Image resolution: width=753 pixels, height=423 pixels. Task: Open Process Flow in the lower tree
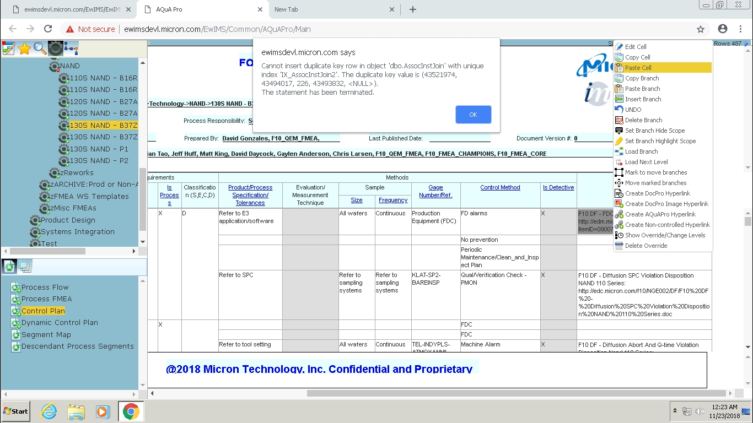(45, 287)
